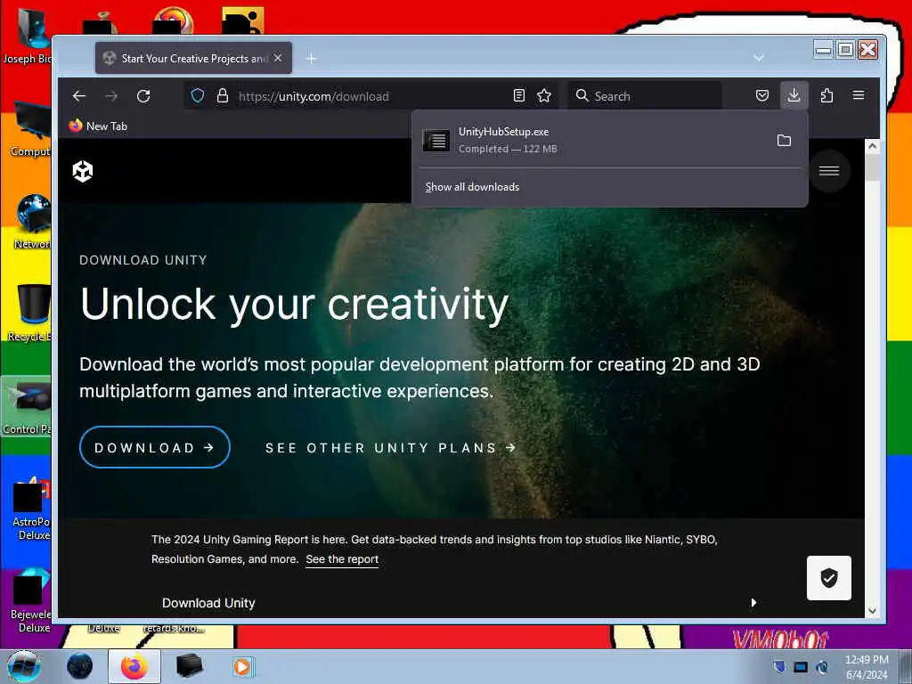Click the privacy shield badge on the page
The image size is (912, 684).
pyautogui.click(x=829, y=577)
